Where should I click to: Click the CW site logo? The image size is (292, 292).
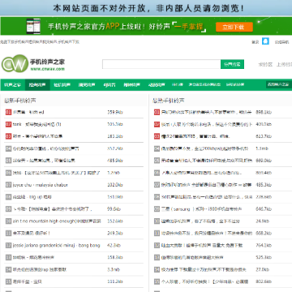15,63
